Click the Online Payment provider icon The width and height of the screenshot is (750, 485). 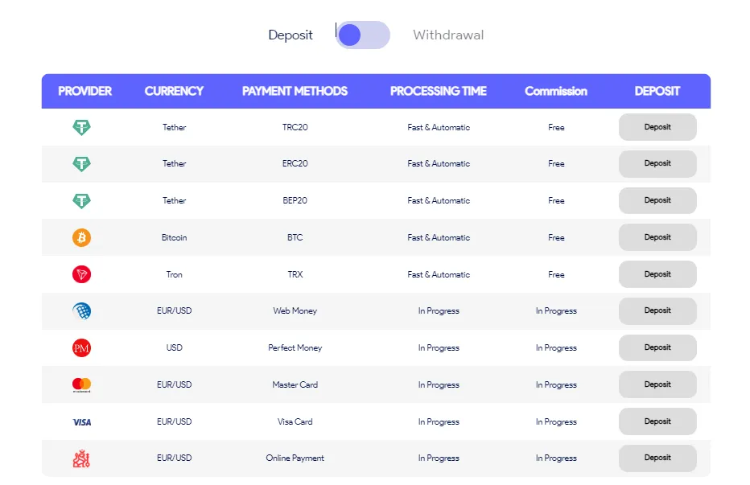(81, 458)
